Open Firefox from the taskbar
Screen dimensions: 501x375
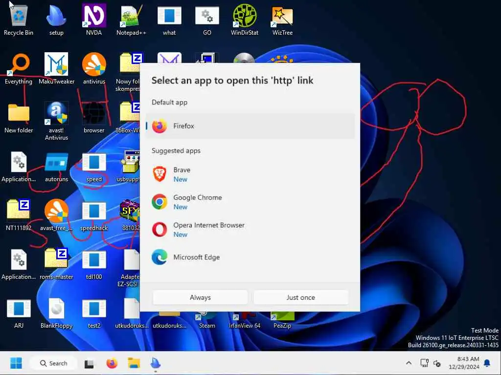pyautogui.click(x=112, y=363)
